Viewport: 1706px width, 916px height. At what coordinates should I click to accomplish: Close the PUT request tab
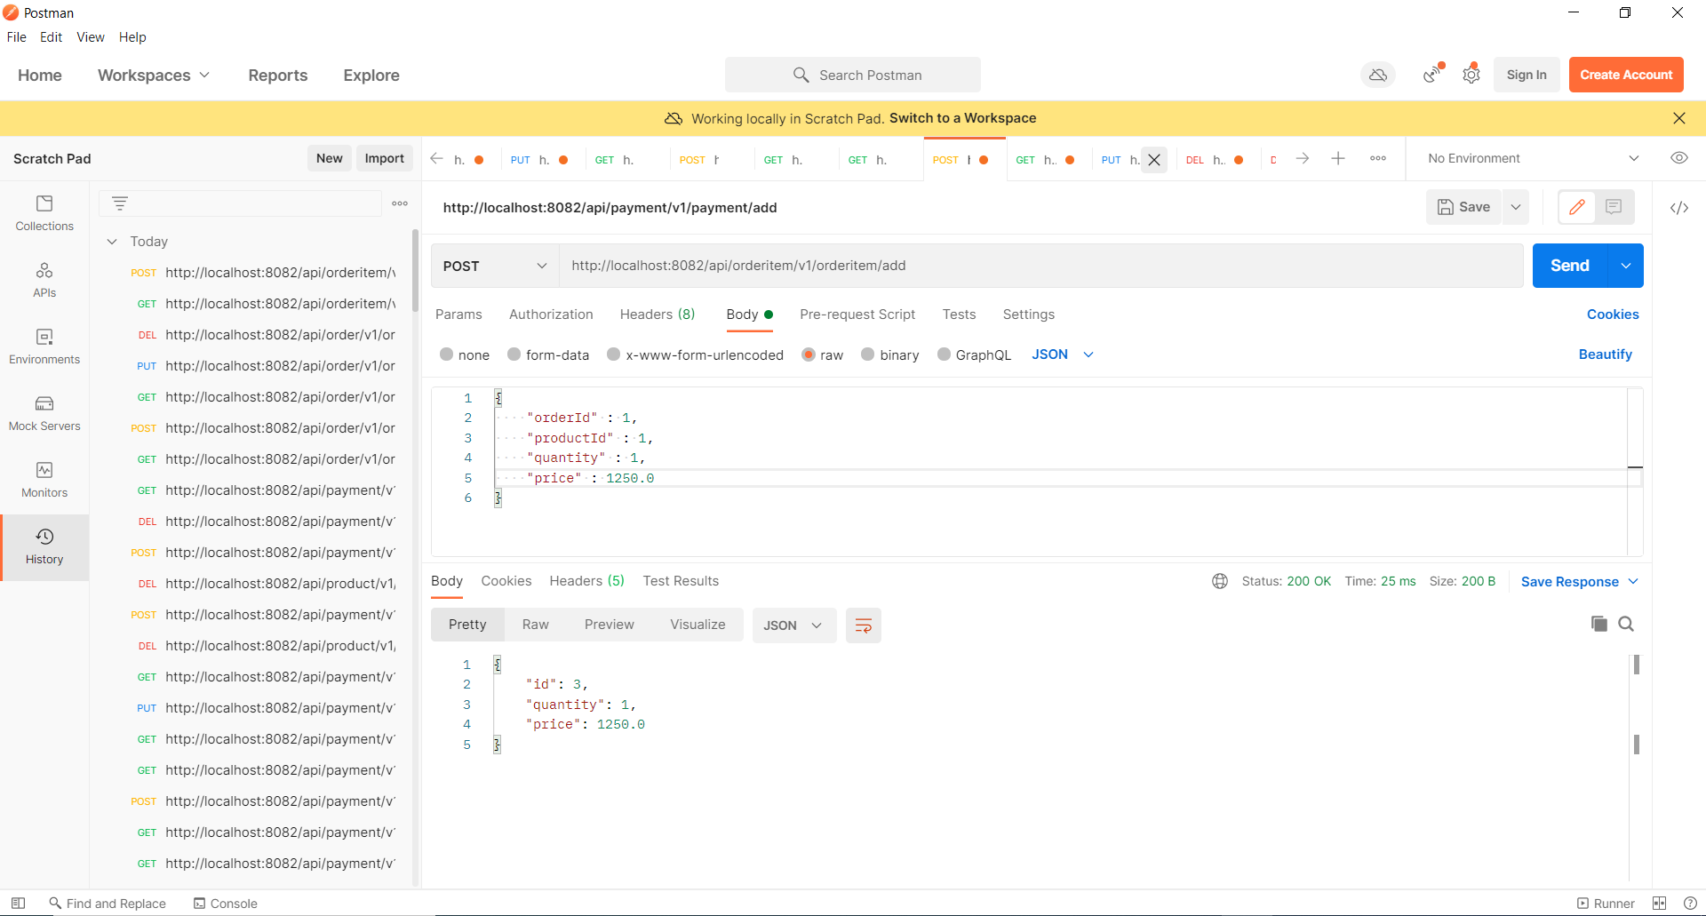point(1154,160)
